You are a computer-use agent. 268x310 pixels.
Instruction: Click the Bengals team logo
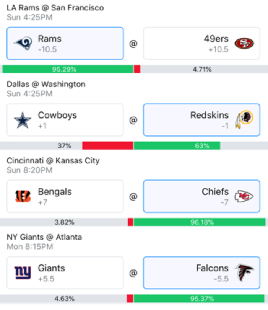coord(23,196)
